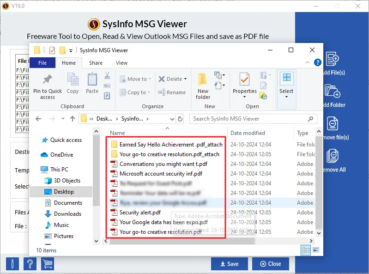Click the Refresh button beside address bar
Image resolution: width=369 pixels, height=274 pixels.
point(180,119)
